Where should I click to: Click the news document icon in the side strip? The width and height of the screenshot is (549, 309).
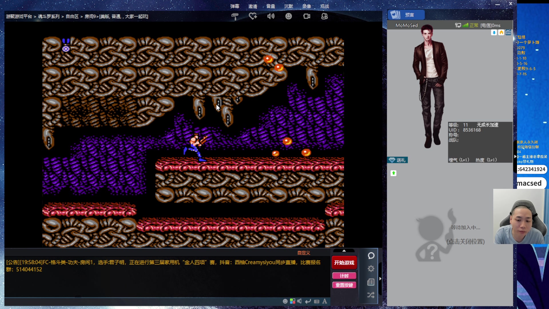point(371,282)
